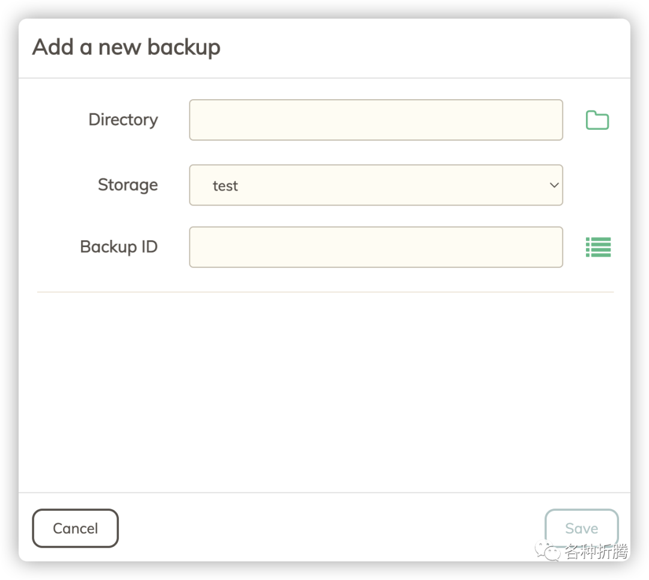Click the blank header area right of the title
This screenshot has width=649, height=580.
tap(421, 48)
